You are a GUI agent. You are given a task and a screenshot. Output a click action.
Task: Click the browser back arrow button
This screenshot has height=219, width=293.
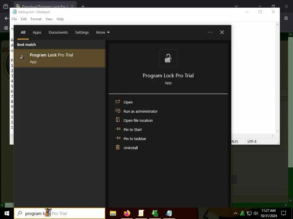pyautogui.click(x=7, y=18)
